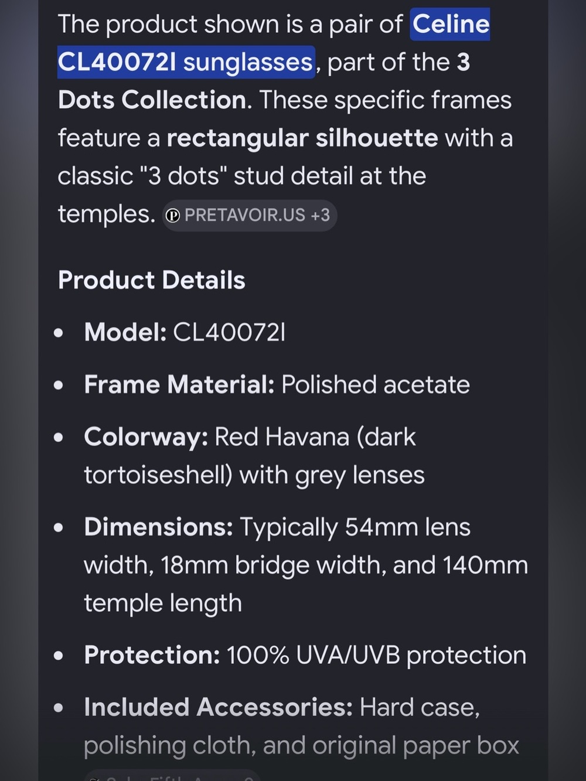Select highlighted CL40072I sunglasses text
The width and height of the screenshot is (586, 781).
(x=186, y=62)
